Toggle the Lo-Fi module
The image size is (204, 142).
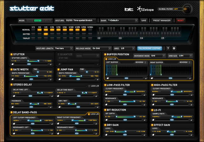click(x=152, y=110)
